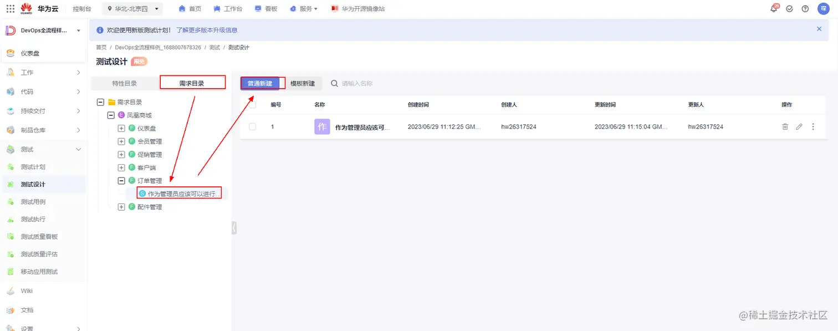Image resolution: width=838 pixels, height=331 pixels.
Task: Click the 移动应用测试 sidebar icon
Action: (x=10, y=272)
